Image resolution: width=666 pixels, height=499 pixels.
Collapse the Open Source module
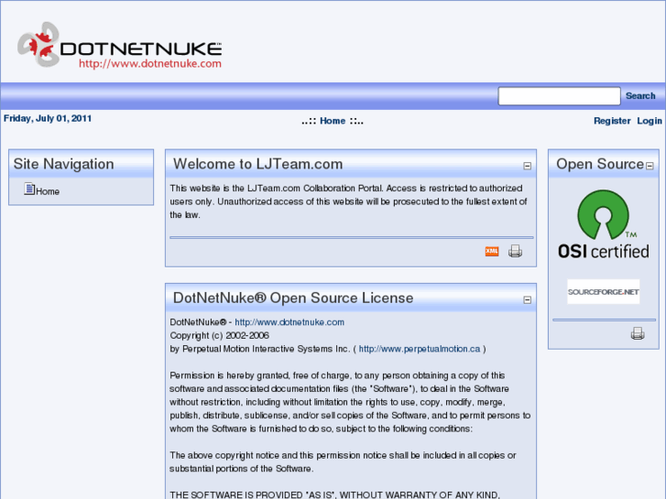pos(650,166)
